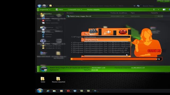Click the Buscar Patch search field
This screenshot has width=170, height=95.
(x=156, y=6)
